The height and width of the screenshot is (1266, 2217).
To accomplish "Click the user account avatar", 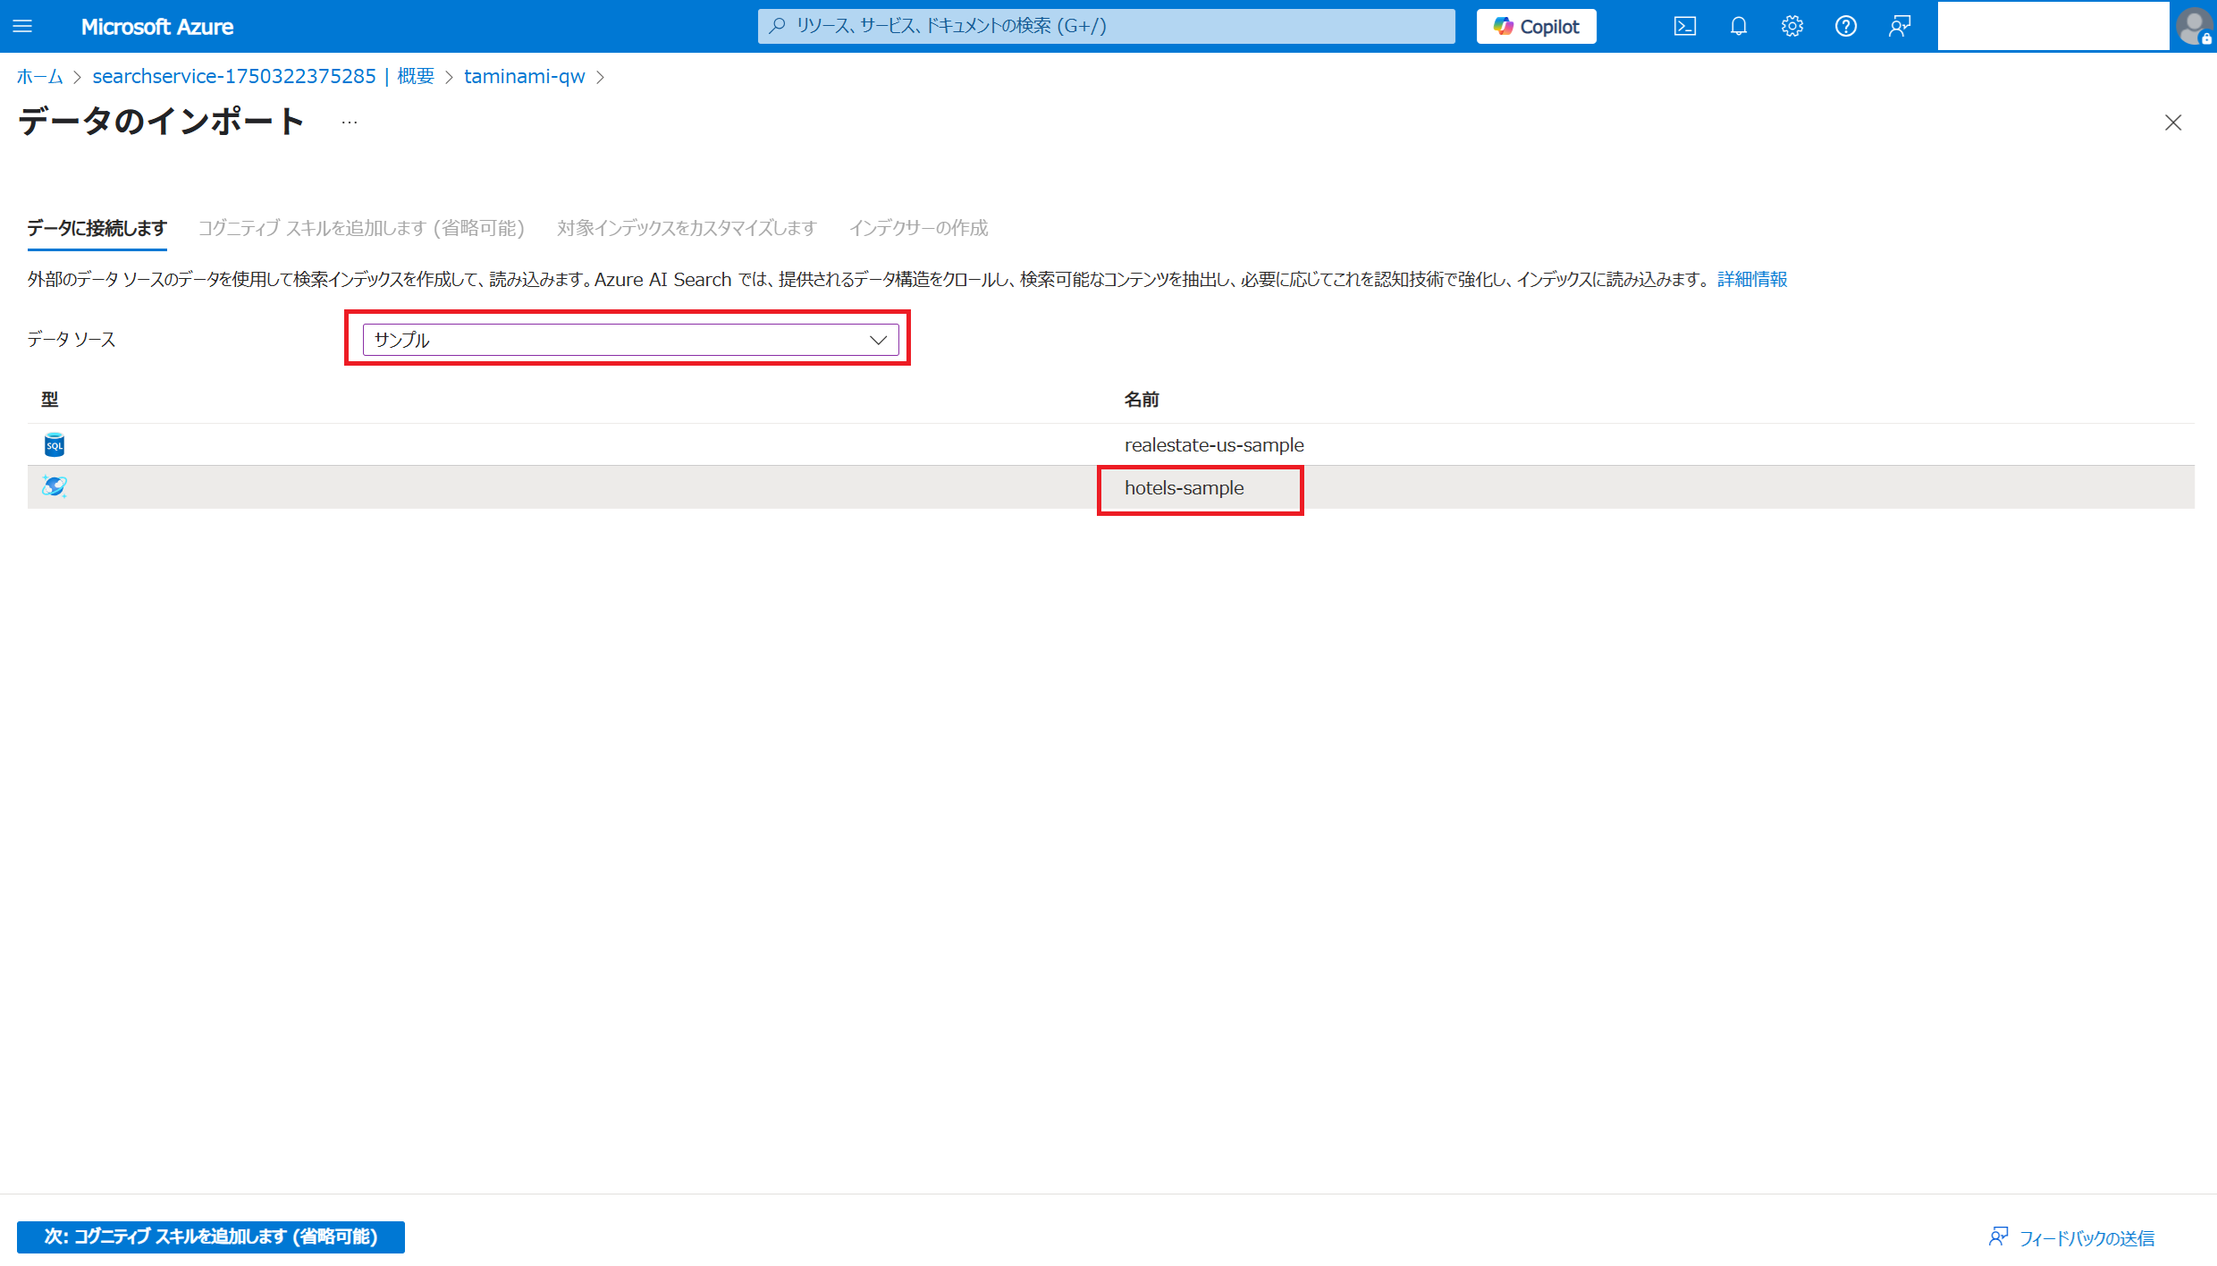I will [x=2194, y=26].
